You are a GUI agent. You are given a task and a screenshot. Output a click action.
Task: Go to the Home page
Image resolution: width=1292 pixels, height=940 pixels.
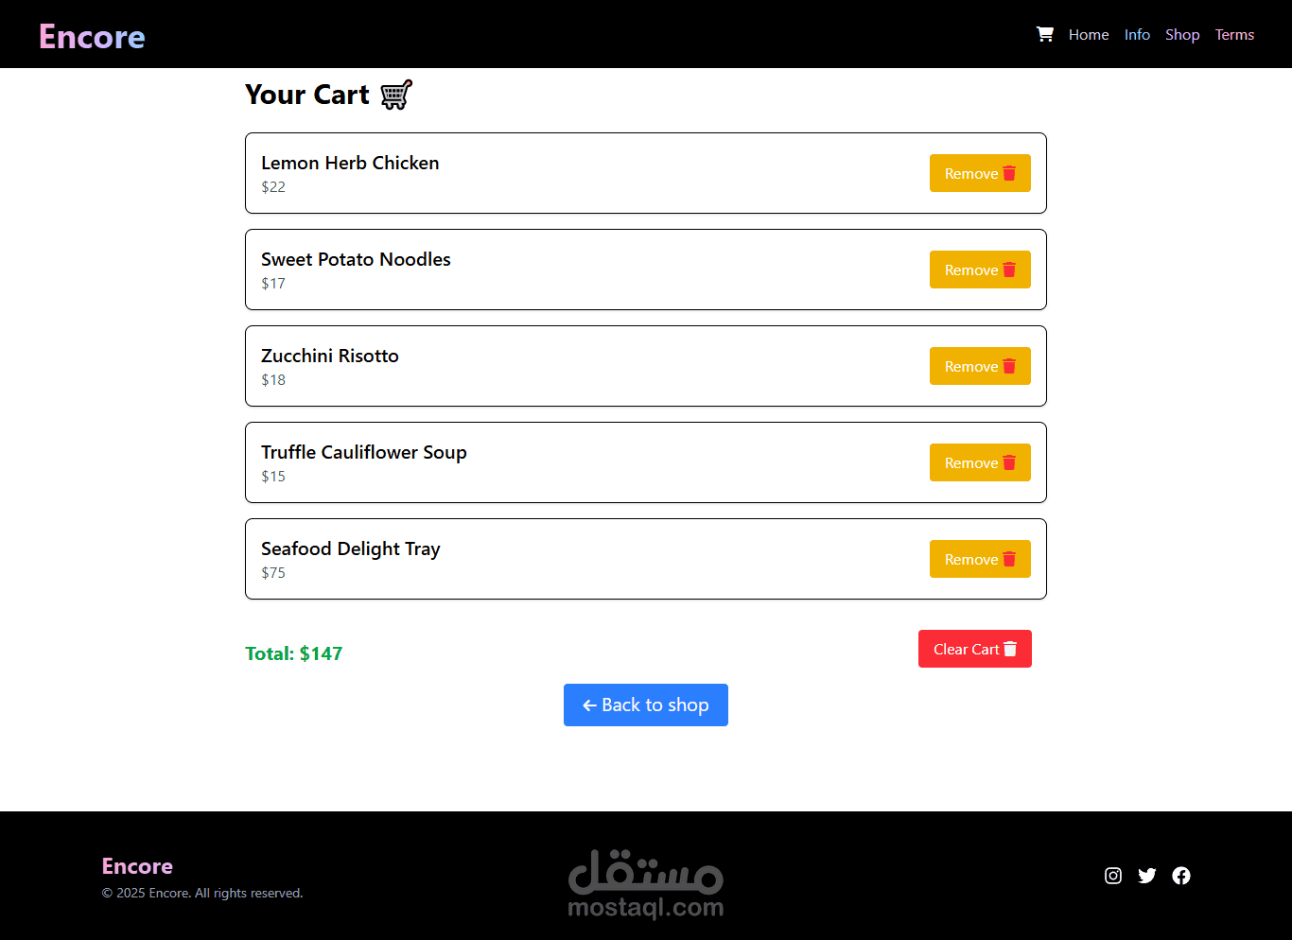tap(1089, 34)
